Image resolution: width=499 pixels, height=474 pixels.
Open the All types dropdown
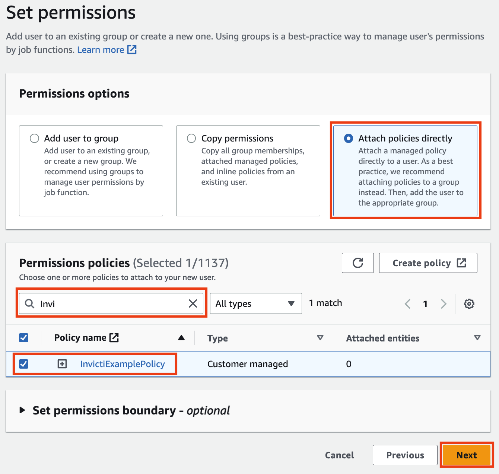[255, 303]
